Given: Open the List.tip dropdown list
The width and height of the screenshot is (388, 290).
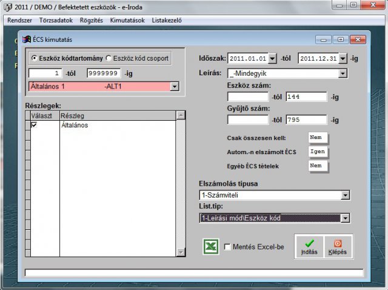Looking at the screenshot, I should tap(345, 218).
